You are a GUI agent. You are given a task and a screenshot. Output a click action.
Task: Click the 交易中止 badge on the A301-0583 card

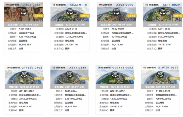tap(38, 16)
